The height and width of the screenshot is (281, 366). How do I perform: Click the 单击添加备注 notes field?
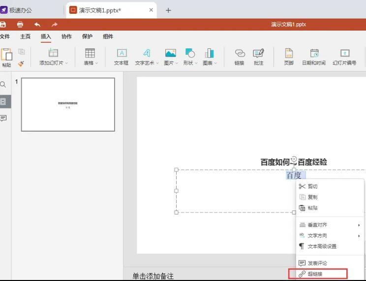pyautogui.click(x=153, y=276)
